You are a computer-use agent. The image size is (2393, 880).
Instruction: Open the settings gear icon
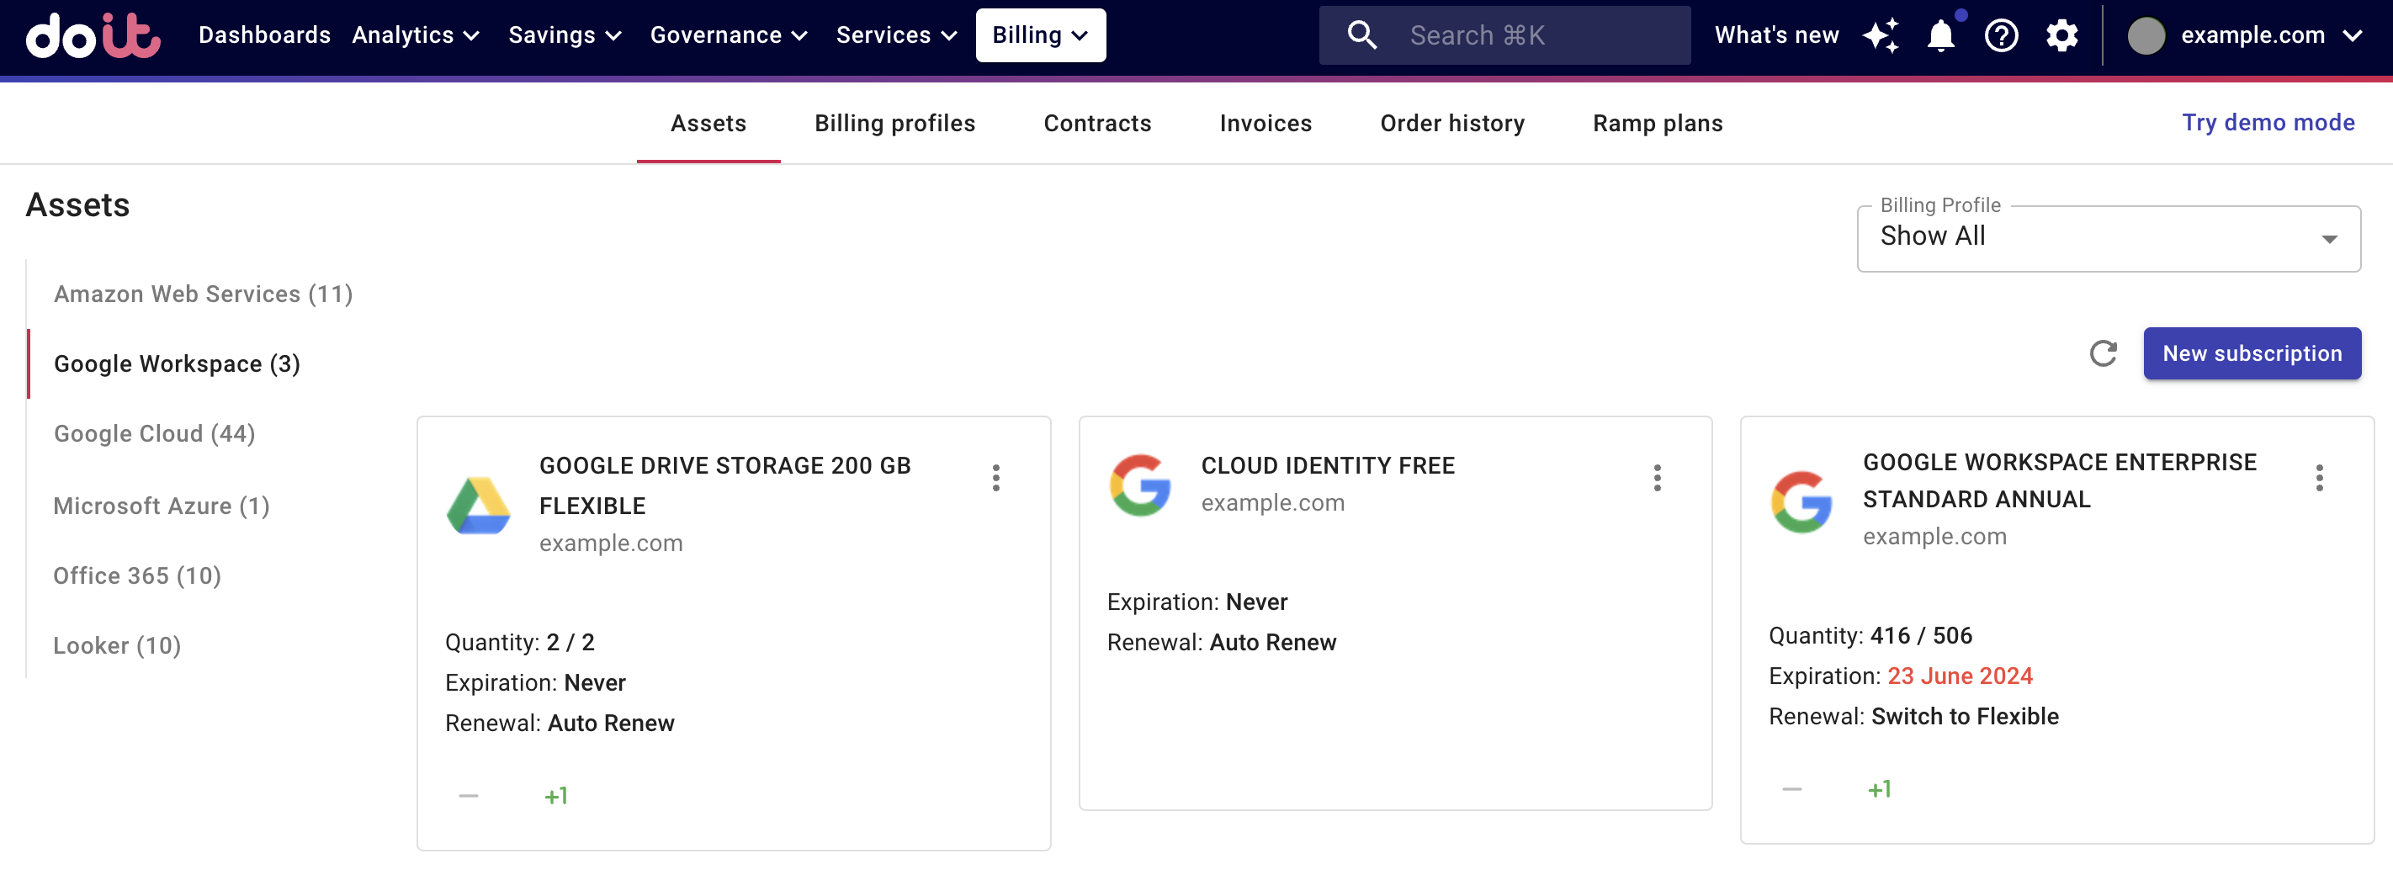pyautogui.click(x=2061, y=35)
